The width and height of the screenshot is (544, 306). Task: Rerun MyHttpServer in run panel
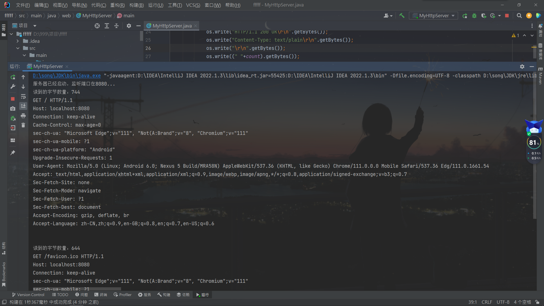pyautogui.click(x=13, y=77)
